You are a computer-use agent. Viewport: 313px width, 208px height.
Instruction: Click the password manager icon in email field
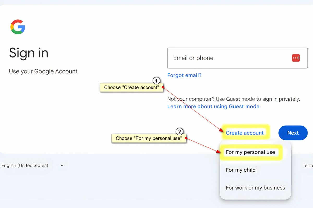pyautogui.click(x=296, y=58)
